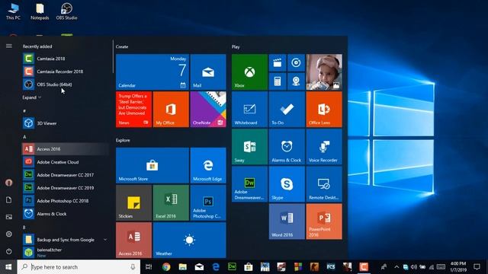Launch the To-Do tile
This screenshot has width=488, height=274.
tap(287, 110)
